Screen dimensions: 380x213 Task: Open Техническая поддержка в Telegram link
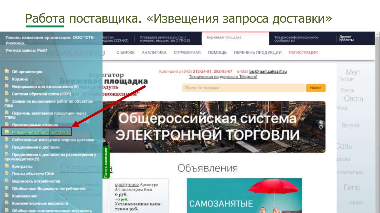click(x=223, y=77)
